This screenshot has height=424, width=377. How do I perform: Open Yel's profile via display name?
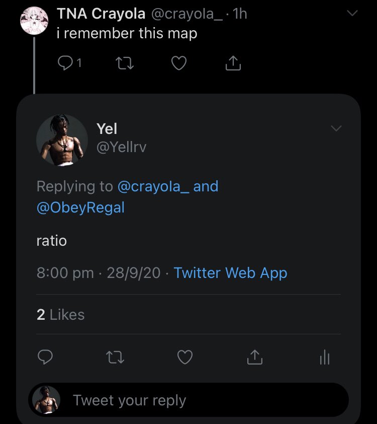tap(107, 129)
